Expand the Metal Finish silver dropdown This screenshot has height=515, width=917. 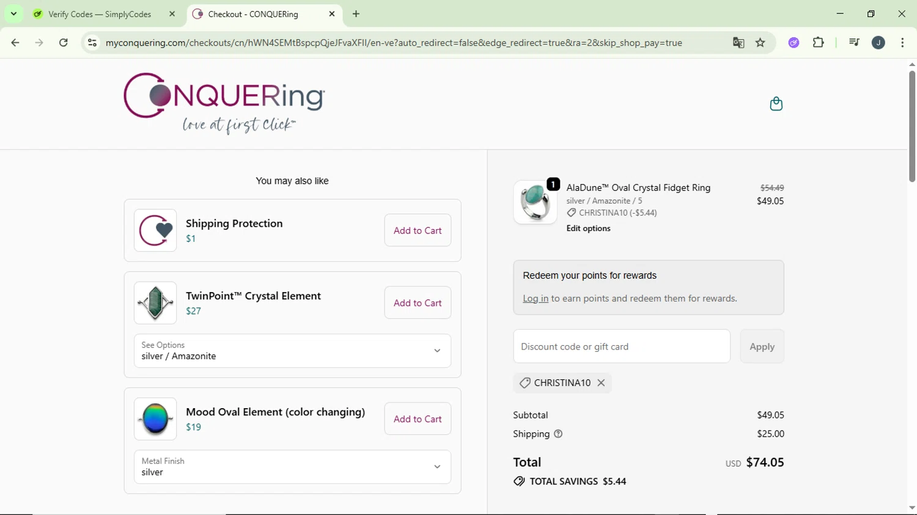292,467
